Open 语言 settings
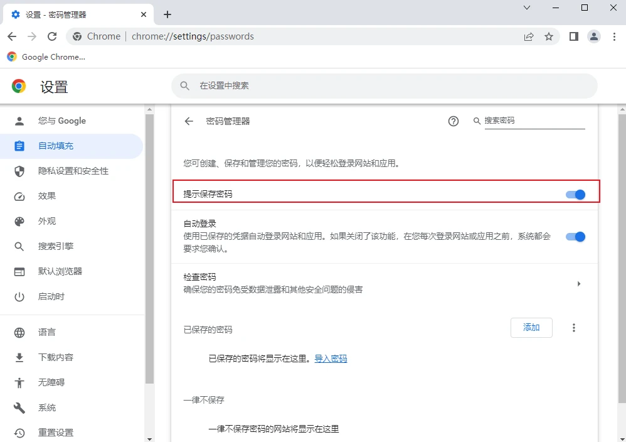 click(x=72, y=332)
